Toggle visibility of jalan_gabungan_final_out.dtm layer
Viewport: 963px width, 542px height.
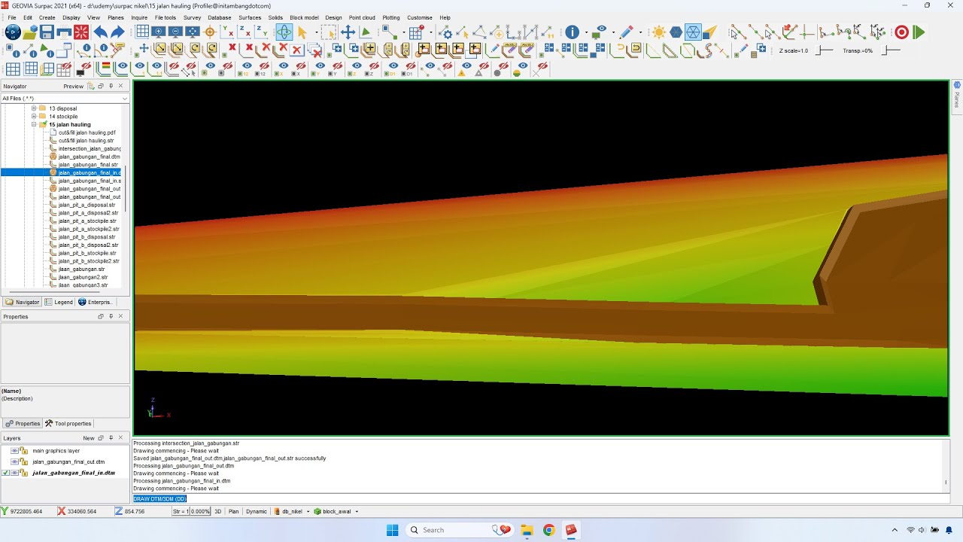14,462
